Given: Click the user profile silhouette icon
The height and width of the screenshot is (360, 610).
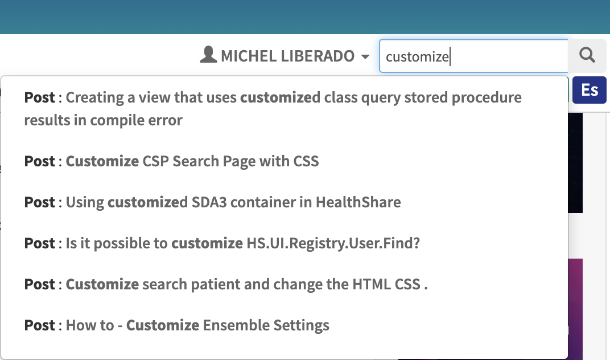Looking at the screenshot, I should click(x=208, y=55).
